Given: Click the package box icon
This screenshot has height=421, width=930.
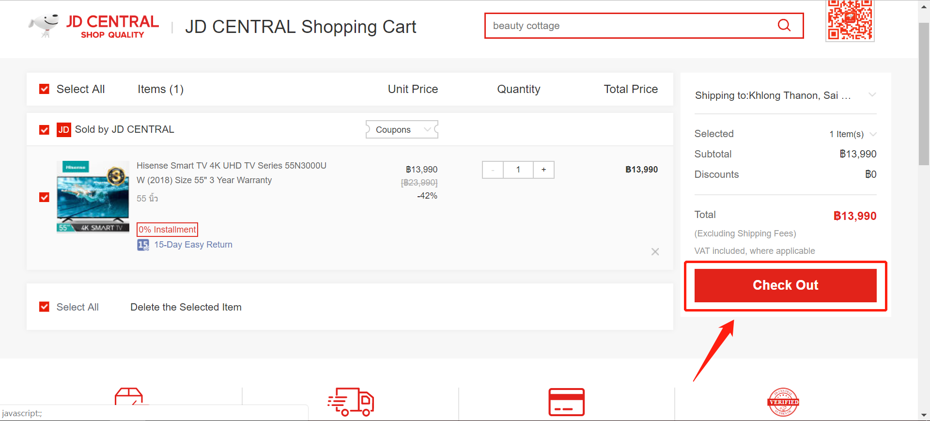Looking at the screenshot, I should (129, 396).
